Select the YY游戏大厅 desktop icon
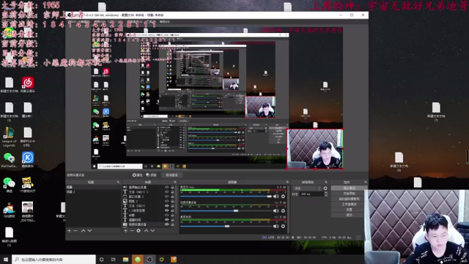Screen dimensions: 469x264 tap(28, 185)
